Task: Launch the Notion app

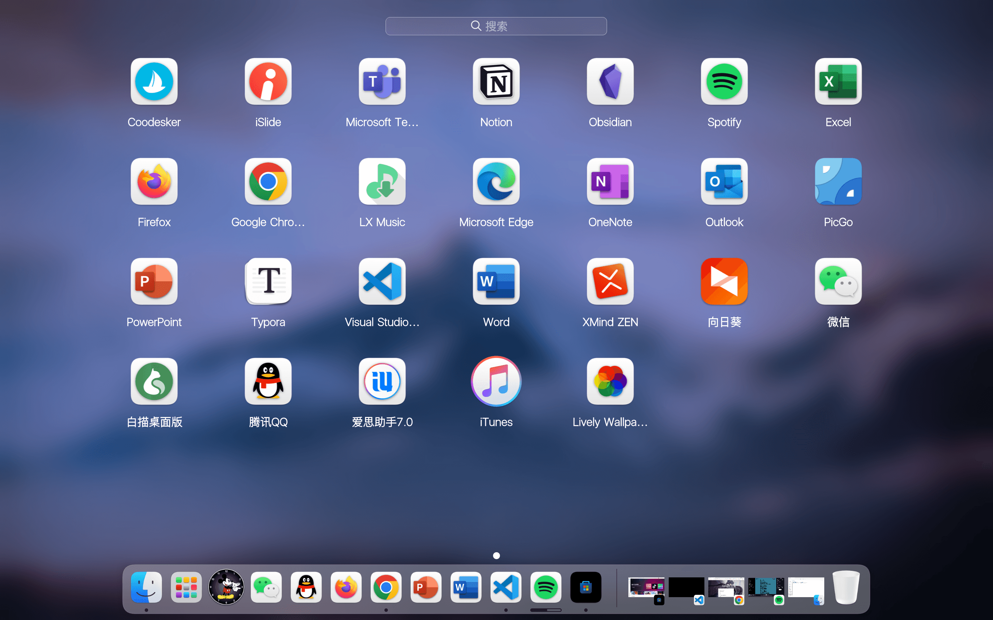Action: pos(496,81)
